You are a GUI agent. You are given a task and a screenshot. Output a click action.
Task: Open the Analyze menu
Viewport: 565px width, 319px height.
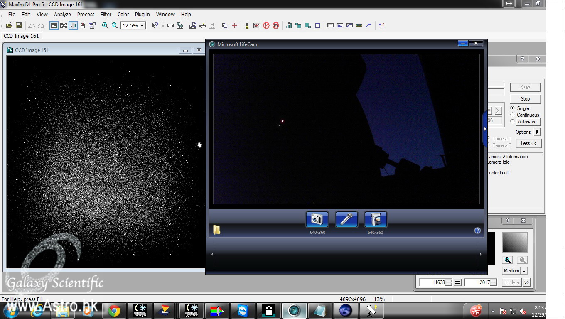[62, 14]
